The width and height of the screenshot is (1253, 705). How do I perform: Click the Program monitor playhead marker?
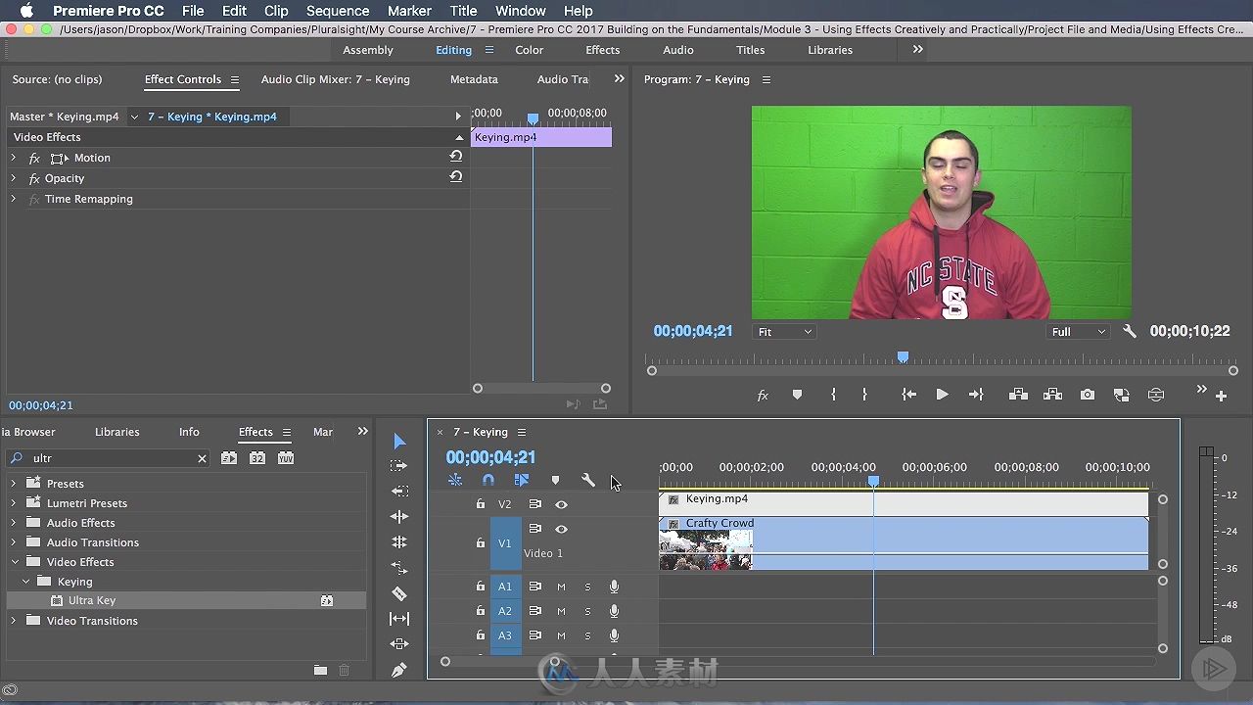[903, 357]
